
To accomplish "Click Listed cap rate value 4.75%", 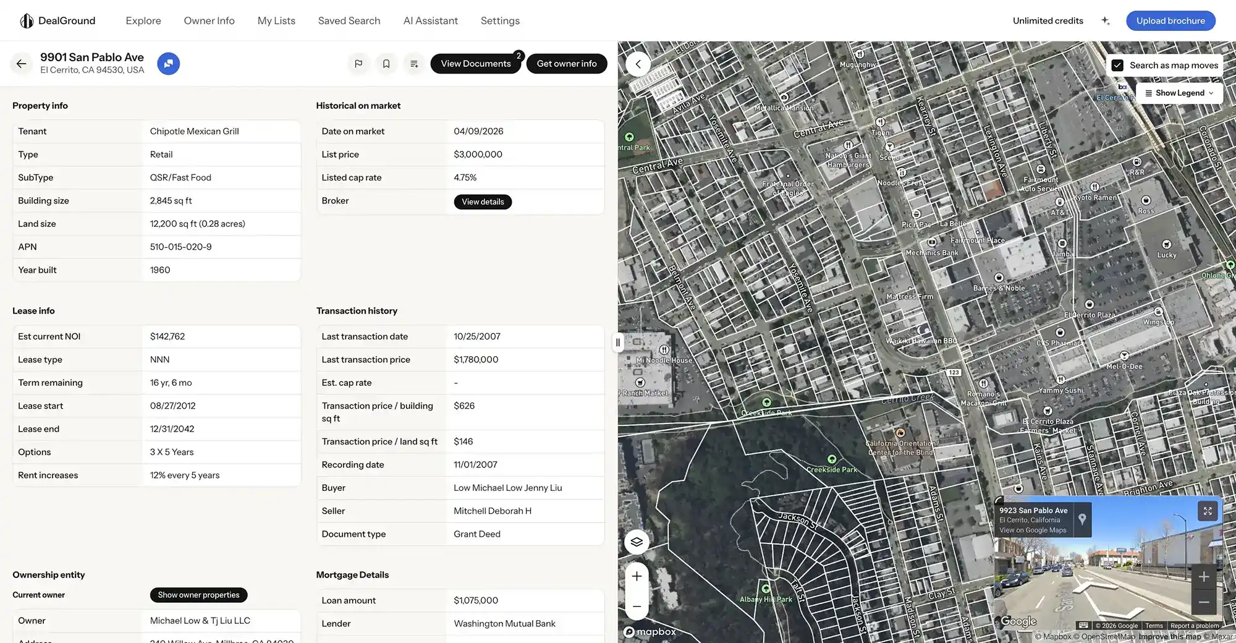I will pyautogui.click(x=465, y=177).
